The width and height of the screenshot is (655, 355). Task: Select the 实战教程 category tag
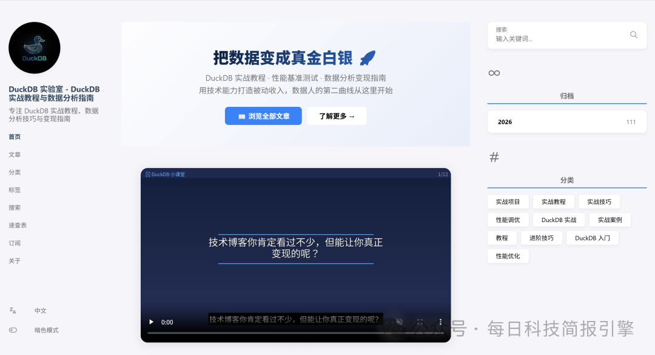coord(554,201)
